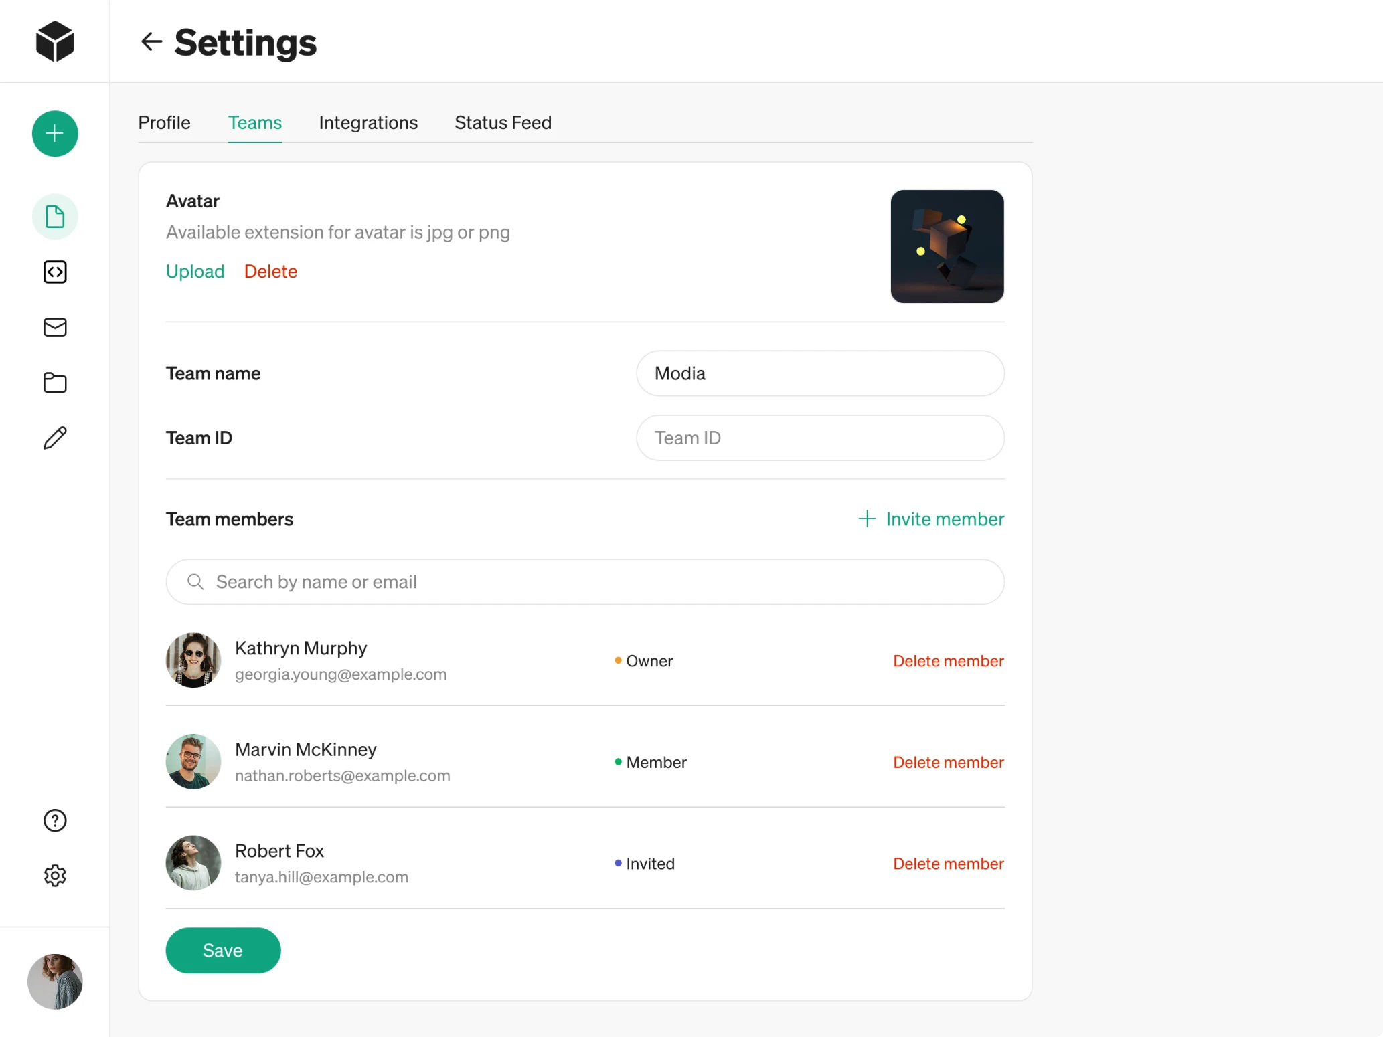Click Invite member link
The width and height of the screenshot is (1383, 1037).
(931, 519)
